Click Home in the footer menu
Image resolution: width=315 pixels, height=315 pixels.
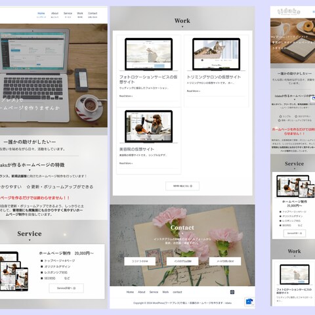(130, 292)
